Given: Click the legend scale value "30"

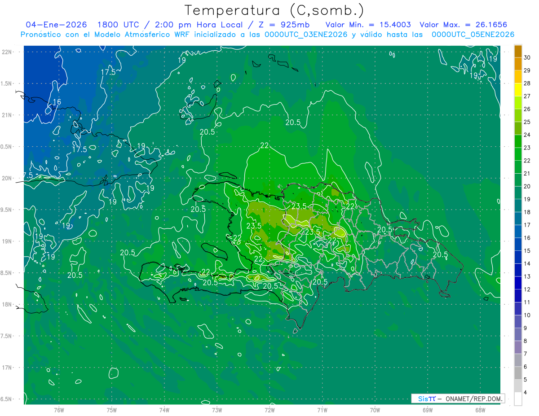Looking at the screenshot, I should coord(527,57).
